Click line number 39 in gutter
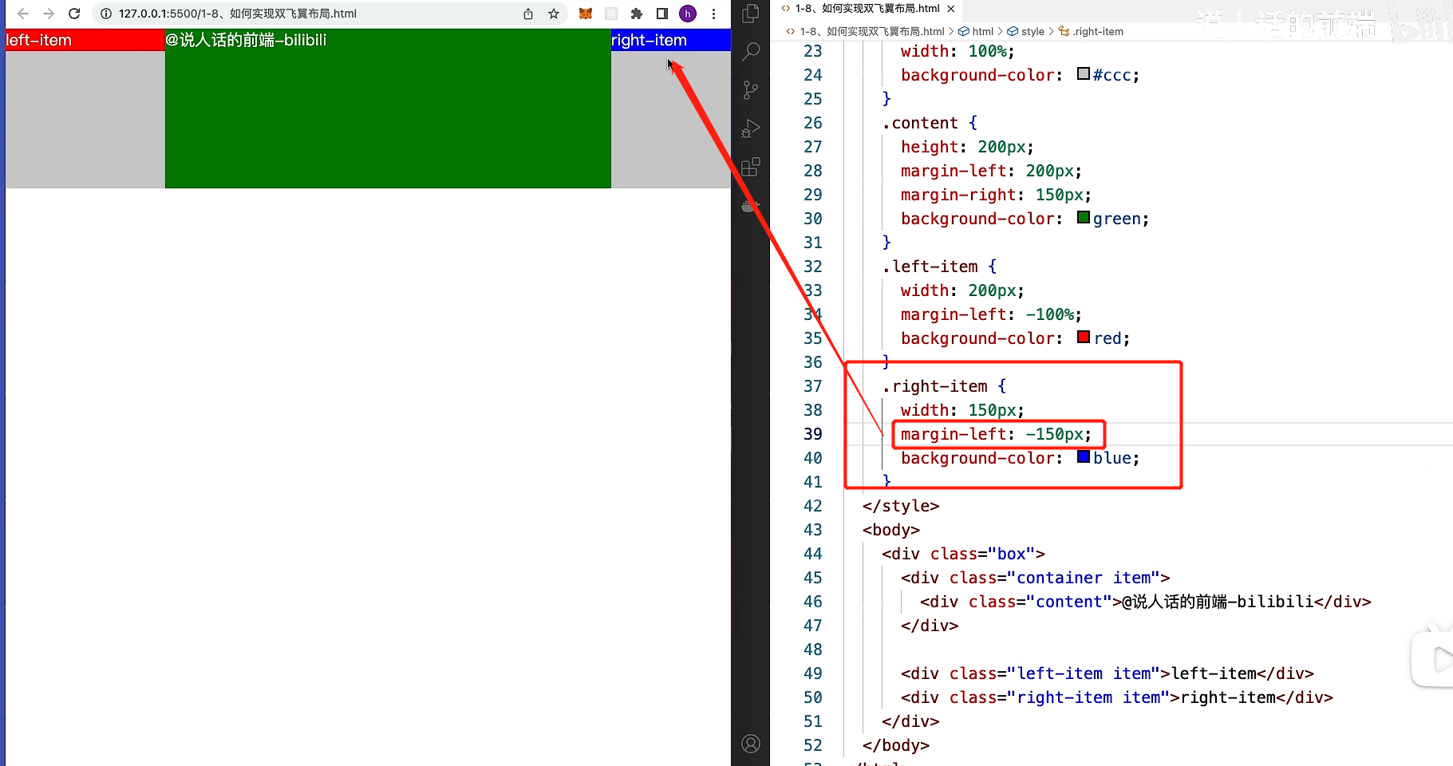The image size is (1453, 766). pyautogui.click(x=812, y=434)
